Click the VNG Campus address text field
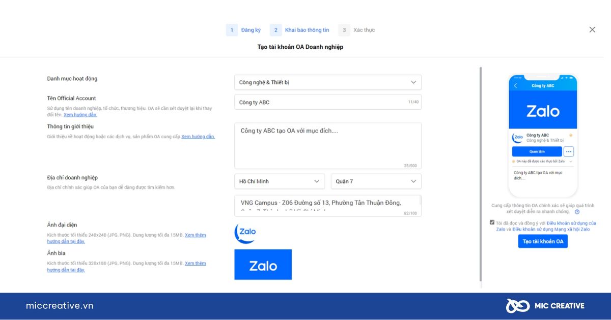 (x=328, y=206)
